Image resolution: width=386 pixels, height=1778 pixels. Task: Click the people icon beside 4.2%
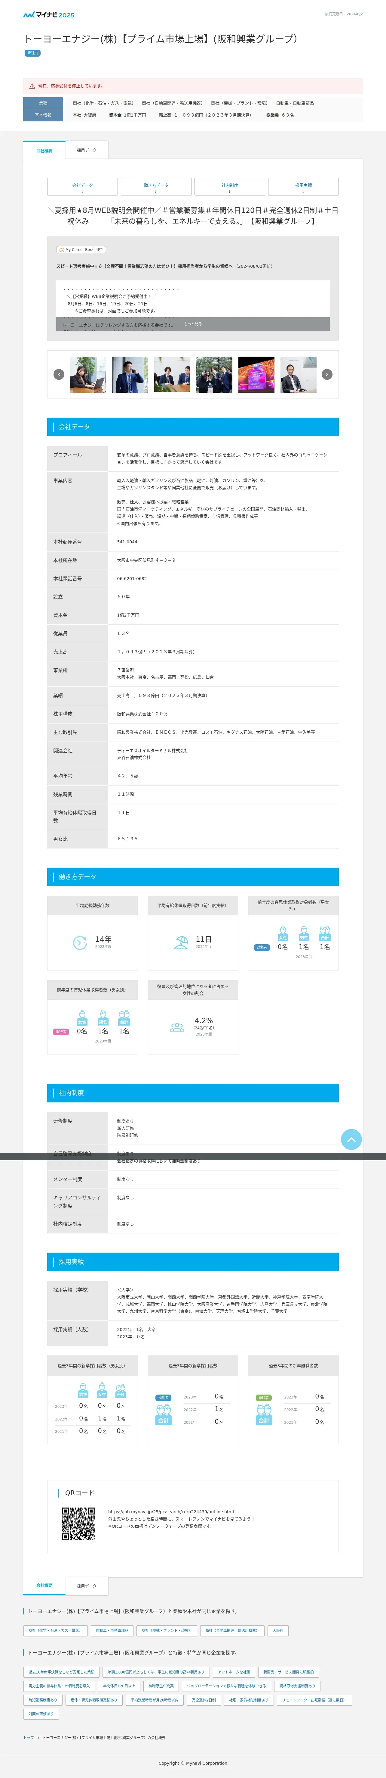177,1026
